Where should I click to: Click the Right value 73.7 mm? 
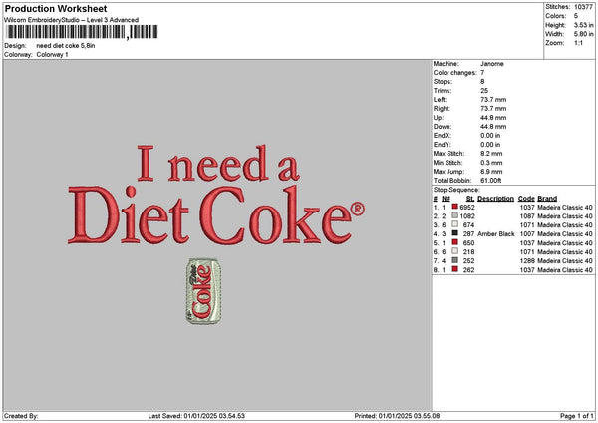tap(493, 109)
